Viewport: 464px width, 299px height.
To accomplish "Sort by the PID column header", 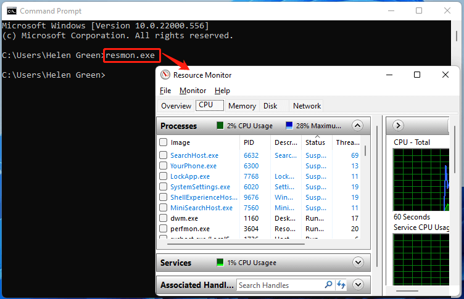I will (x=249, y=142).
